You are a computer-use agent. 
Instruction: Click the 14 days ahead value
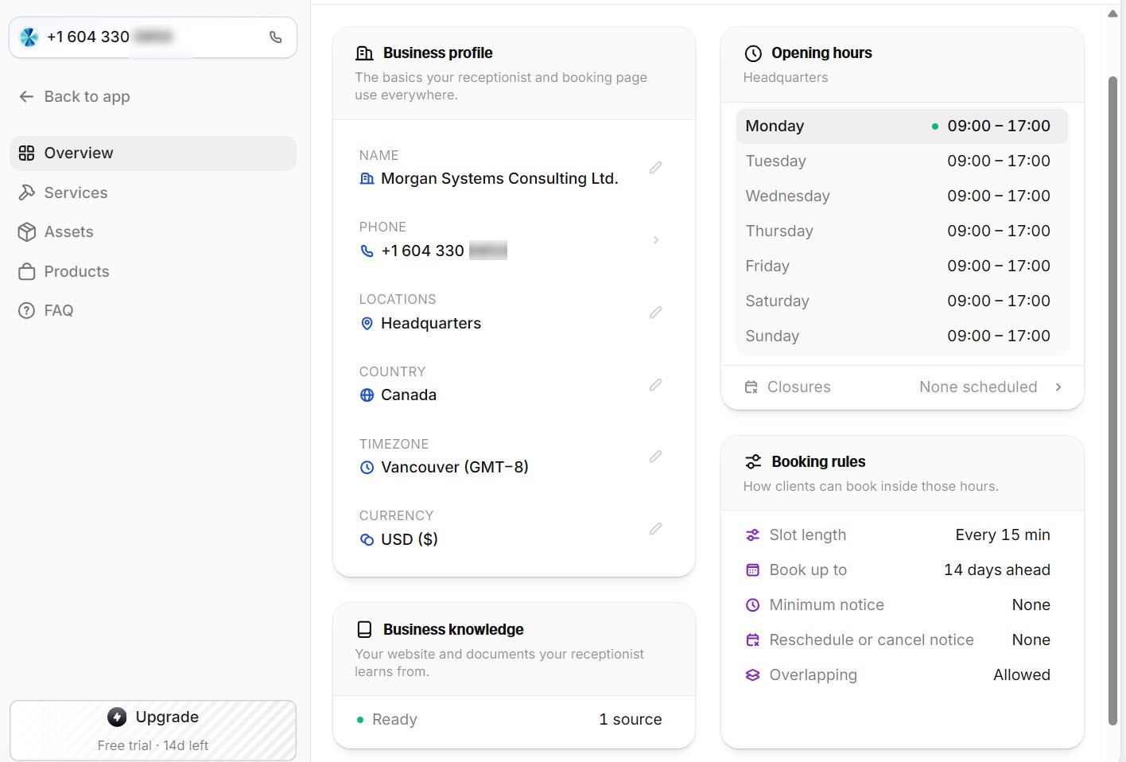(x=997, y=570)
